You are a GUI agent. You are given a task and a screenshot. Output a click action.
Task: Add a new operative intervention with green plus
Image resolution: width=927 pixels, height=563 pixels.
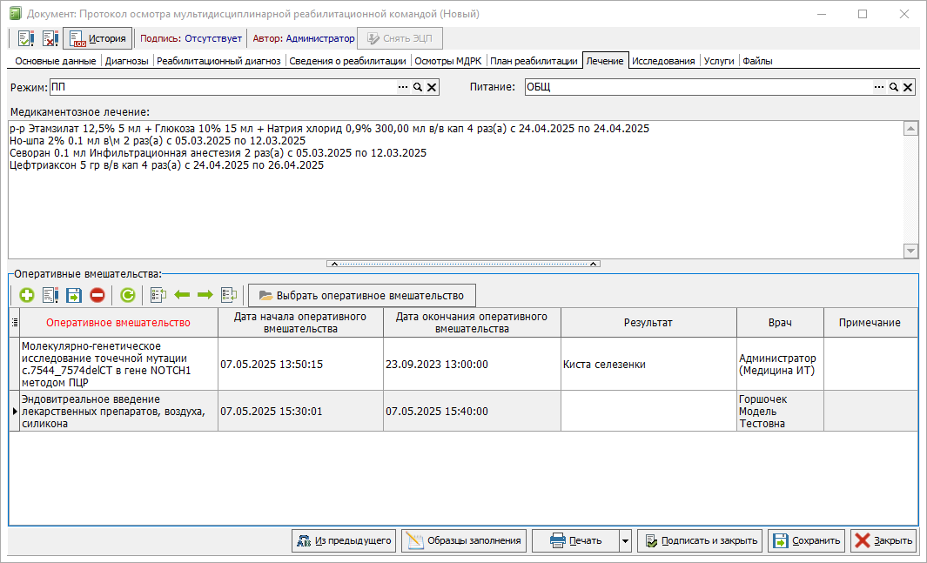tap(27, 295)
